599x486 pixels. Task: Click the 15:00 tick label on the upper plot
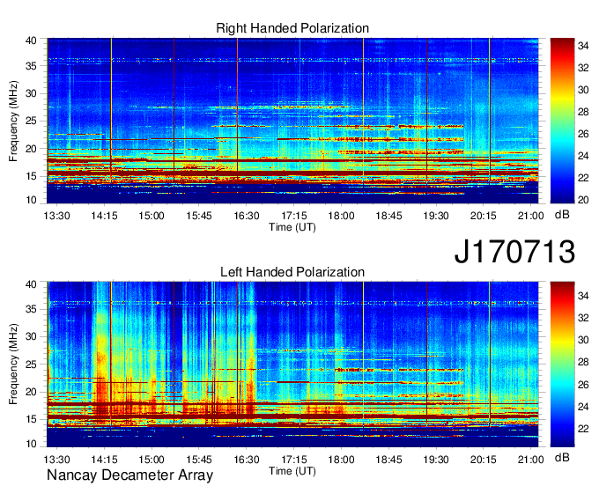pyautogui.click(x=152, y=216)
